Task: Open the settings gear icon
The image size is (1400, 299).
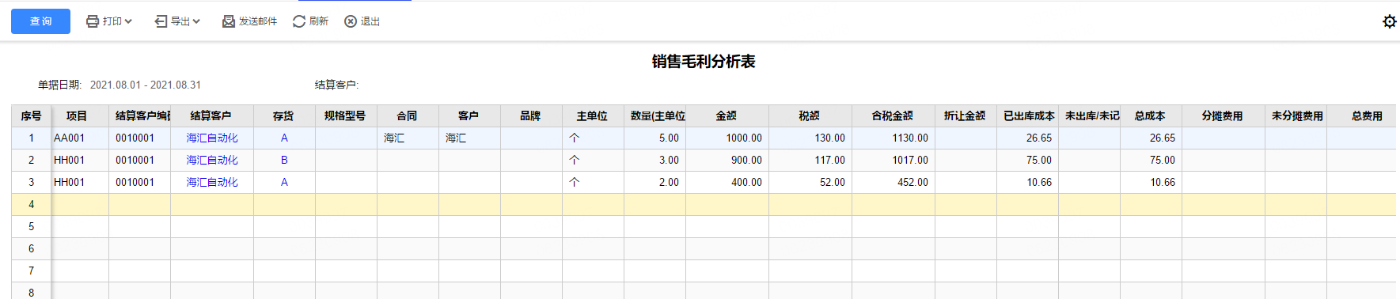Action: (x=1390, y=21)
